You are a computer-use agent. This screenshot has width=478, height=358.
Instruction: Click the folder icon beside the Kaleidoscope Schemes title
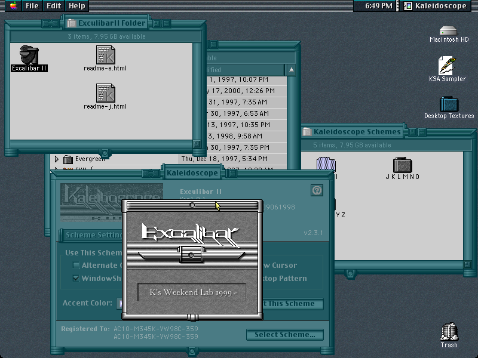point(307,132)
